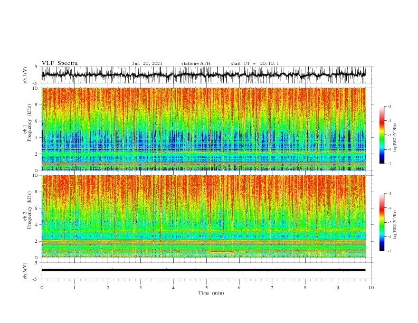Click the ch.3 flat voltage trace
The image size is (418, 323).
click(203, 270)
